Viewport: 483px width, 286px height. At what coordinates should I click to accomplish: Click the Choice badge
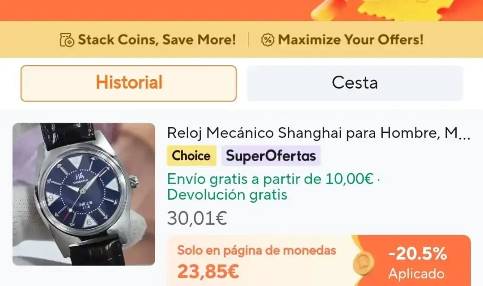coord(191,156)
